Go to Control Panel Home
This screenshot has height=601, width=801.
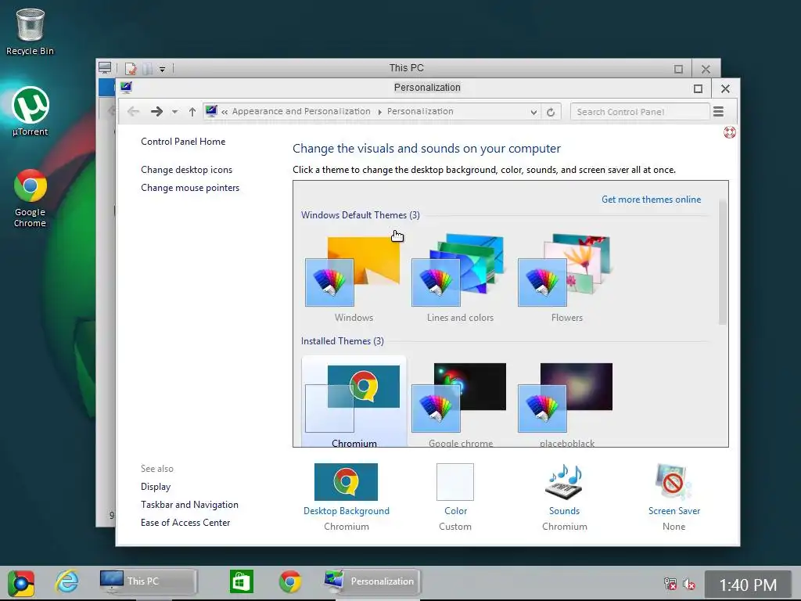pos(183,142)
